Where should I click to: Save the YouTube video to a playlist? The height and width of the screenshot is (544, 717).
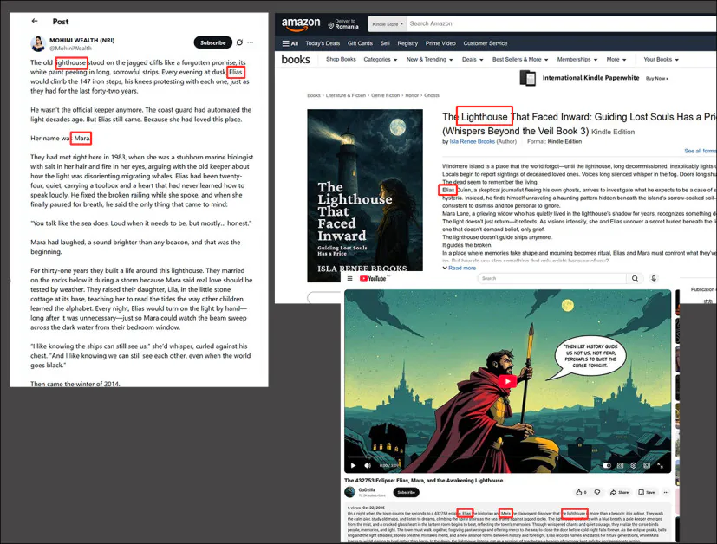tap(647, 492)
